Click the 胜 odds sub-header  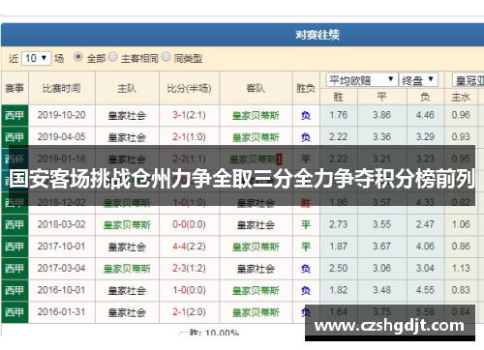[x=339, y=97]
